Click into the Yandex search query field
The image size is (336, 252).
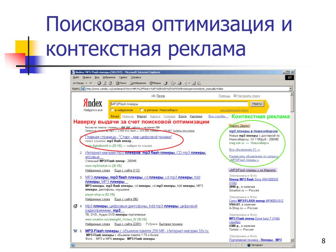[x=179, y=104]
